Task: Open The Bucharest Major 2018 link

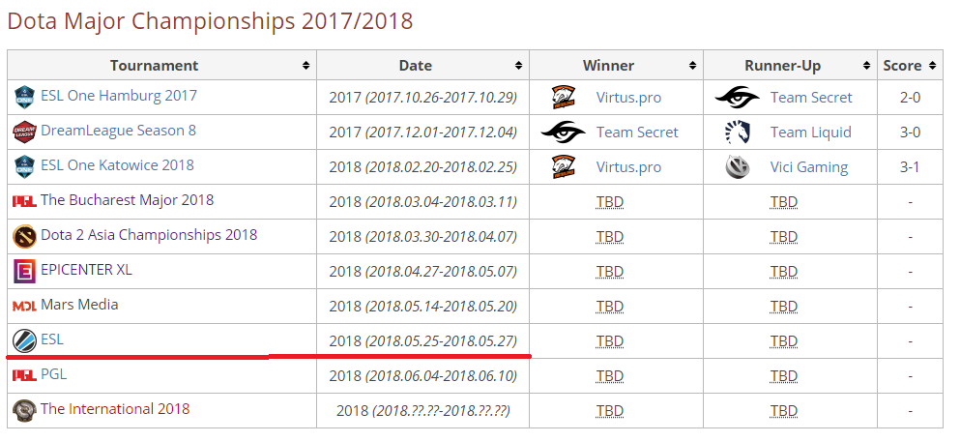Action: [128, 200]
